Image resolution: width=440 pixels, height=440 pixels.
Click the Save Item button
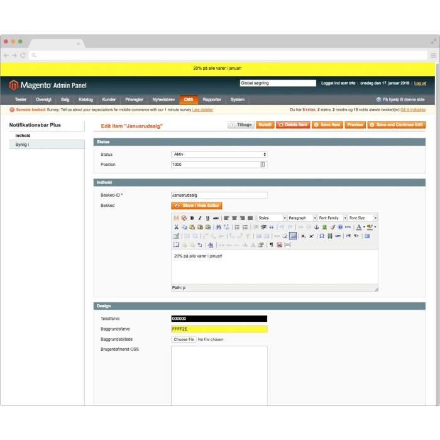click(327, 125)
